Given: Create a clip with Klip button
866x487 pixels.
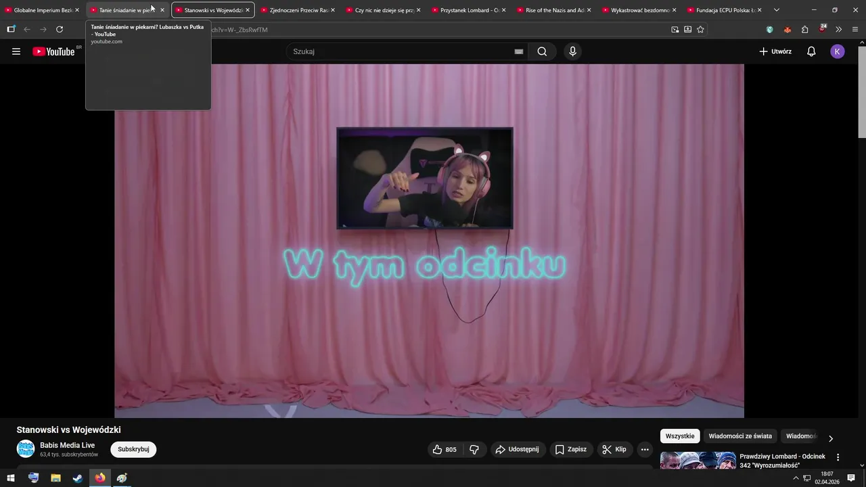Looking at the screenshot, I should tap(614, 449).
